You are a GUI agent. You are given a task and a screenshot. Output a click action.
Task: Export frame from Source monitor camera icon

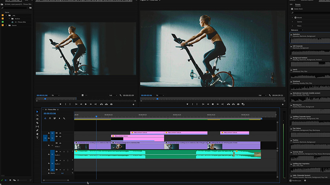tap(111, 104)
